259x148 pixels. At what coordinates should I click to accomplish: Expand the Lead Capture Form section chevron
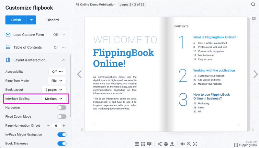click(x=64, y=35)
